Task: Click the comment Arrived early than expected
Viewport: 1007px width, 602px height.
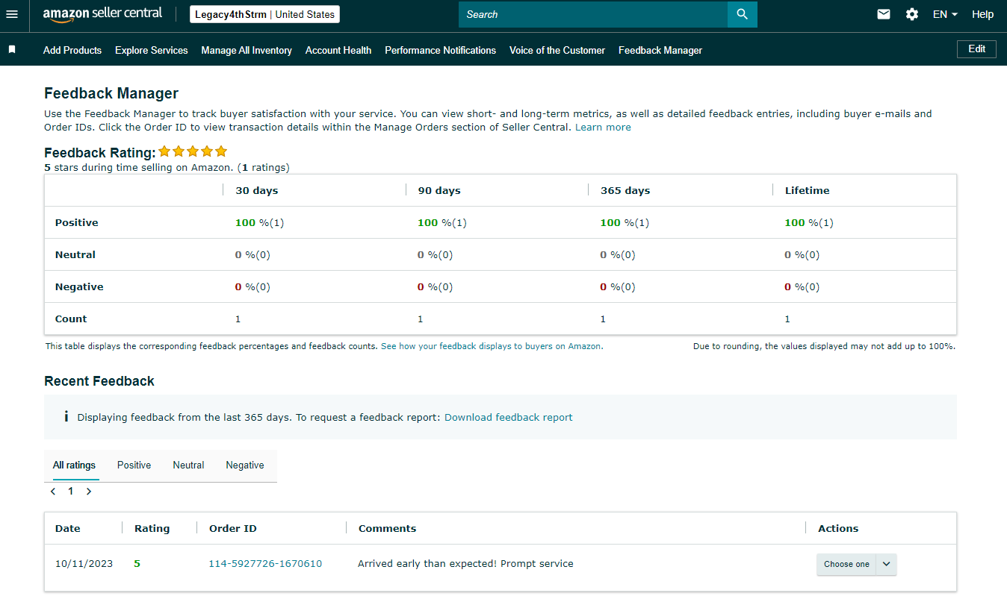Action: [x=465, y=563]
